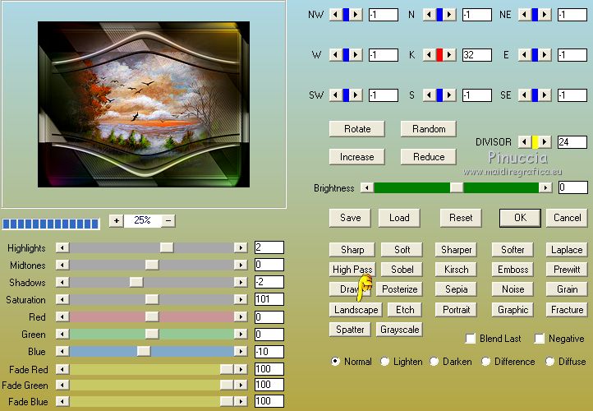Apply the Sobel preset
Viewport: 593px width, 411px height.
[402, 270]
